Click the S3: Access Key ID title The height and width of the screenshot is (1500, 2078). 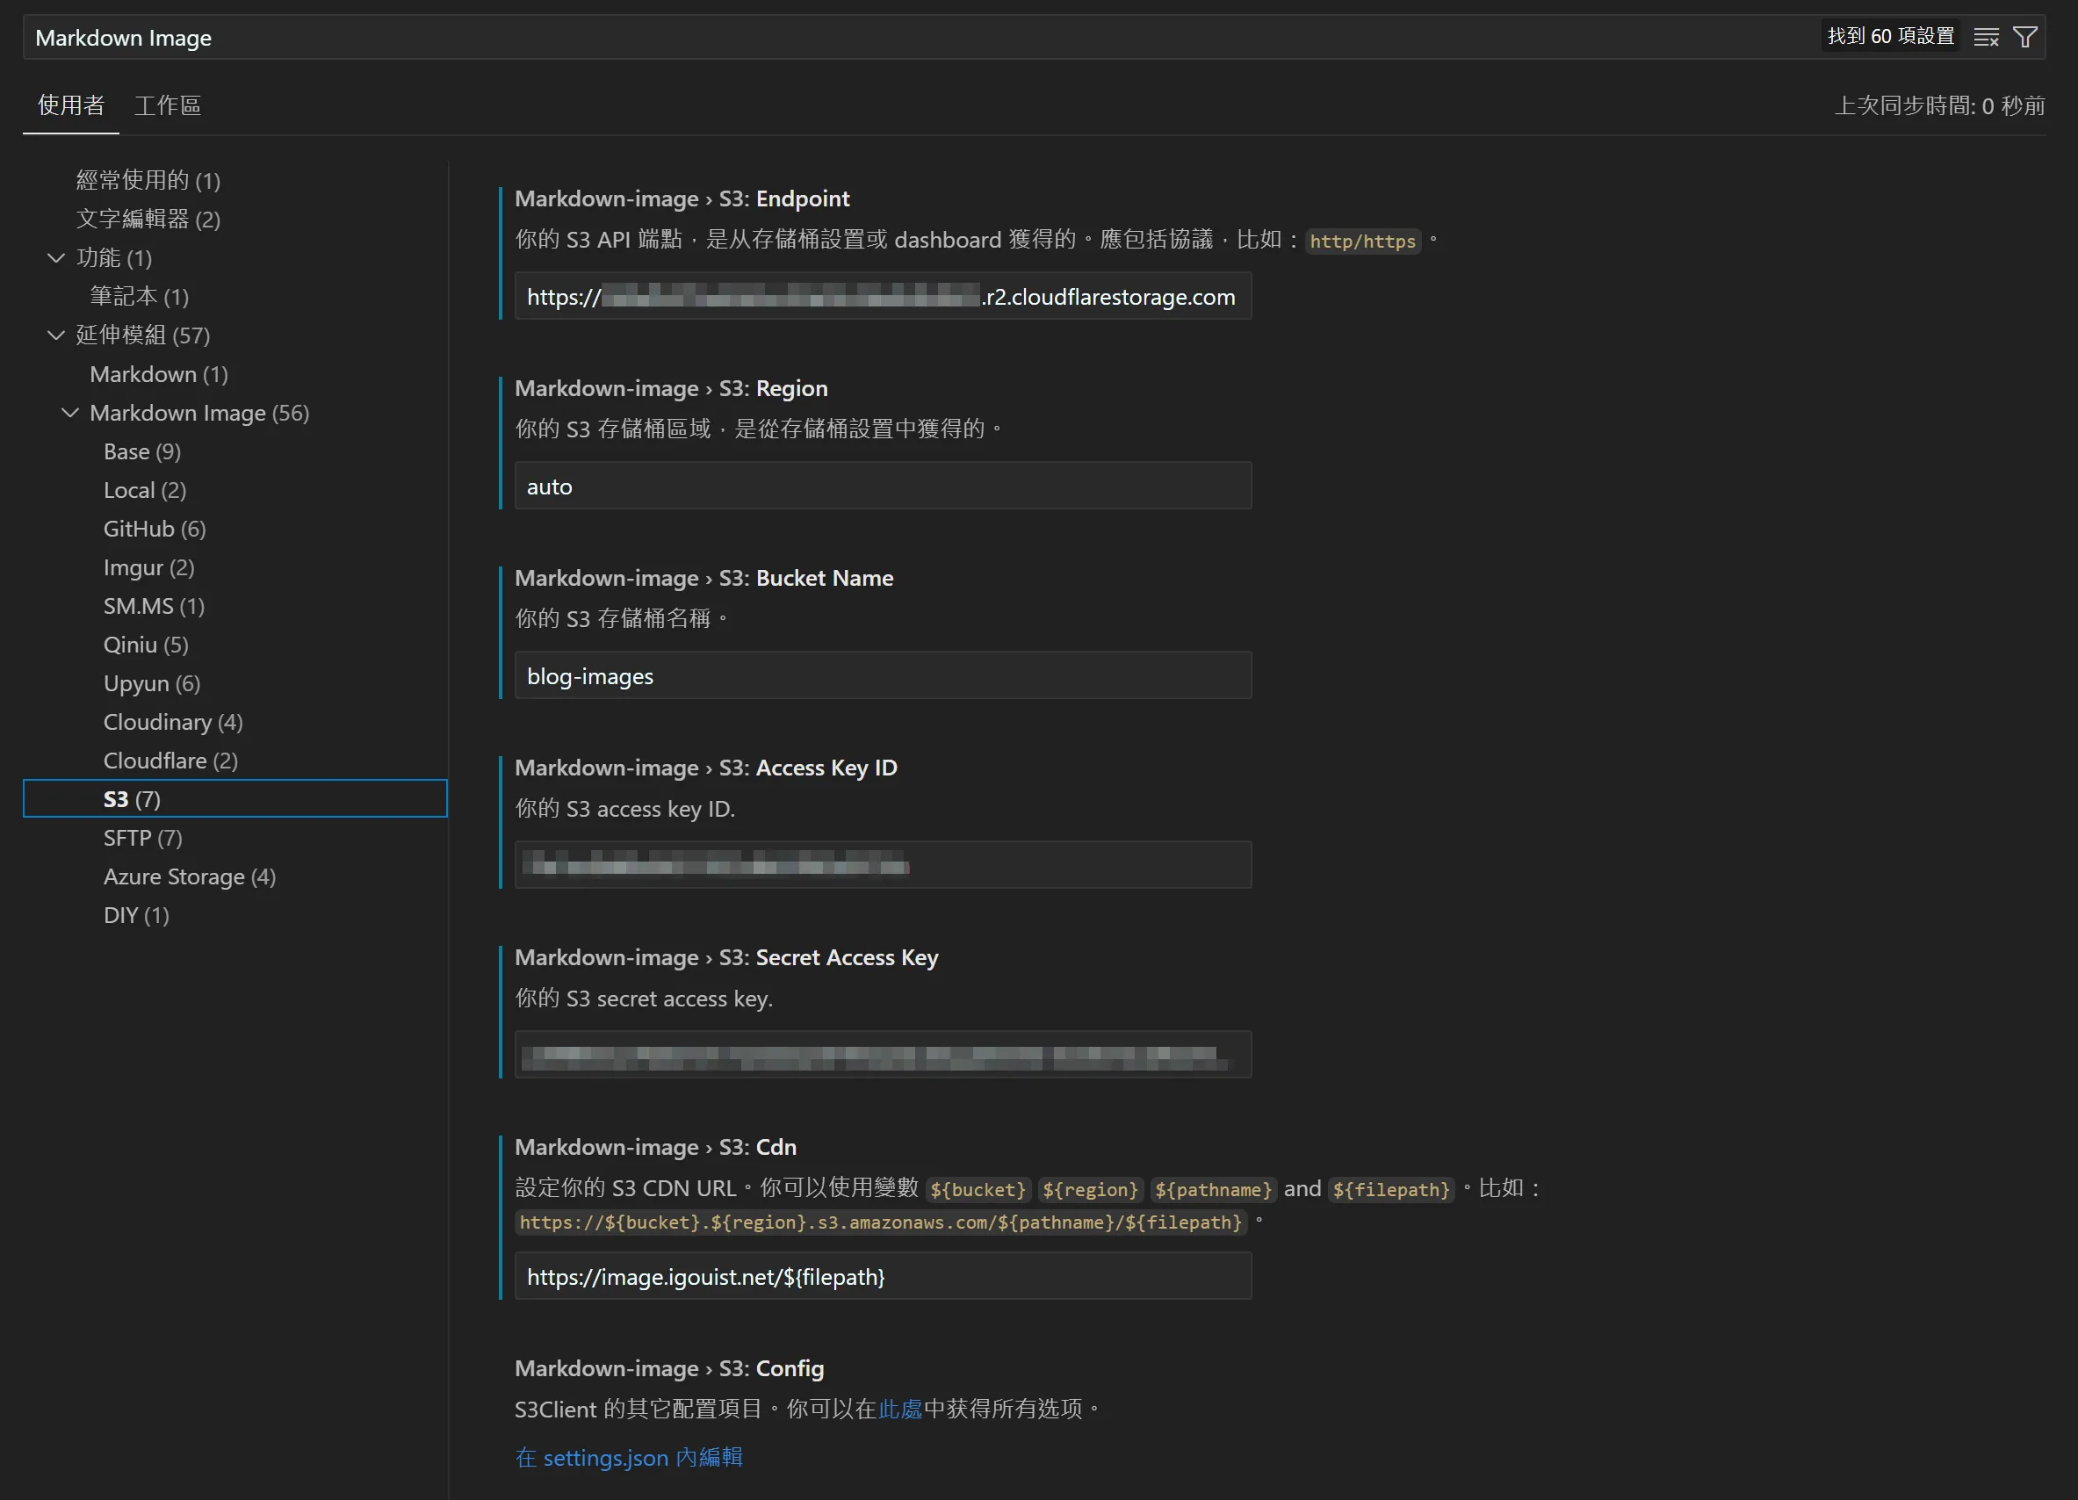(705, 767)
